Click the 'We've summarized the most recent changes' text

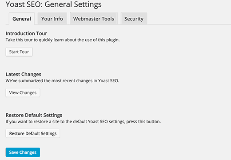(x=62, y=81)
